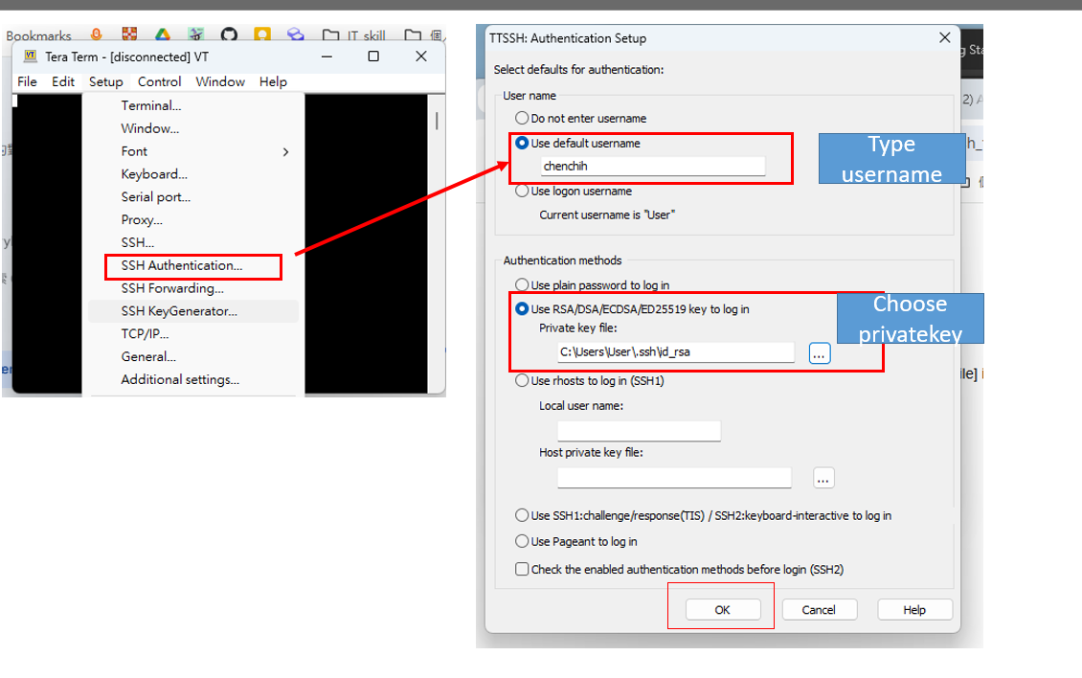This screenshot has height=678, width=1082.
Task: Click the Tera Term VT icon in title bar
Action: pos(31,56)
